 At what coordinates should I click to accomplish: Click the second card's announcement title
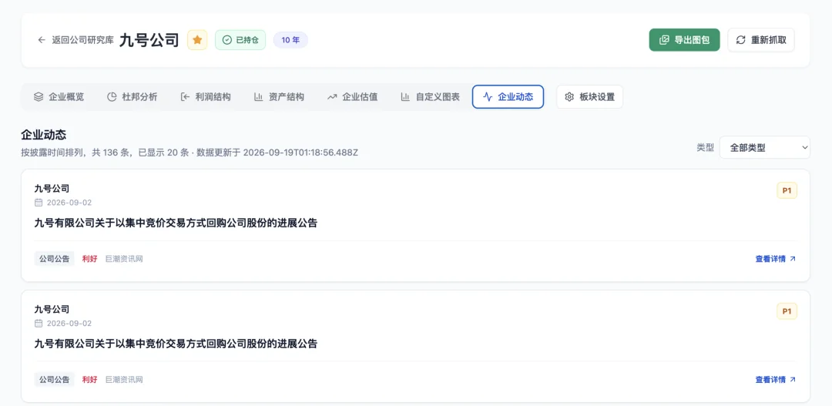(176, 344)
